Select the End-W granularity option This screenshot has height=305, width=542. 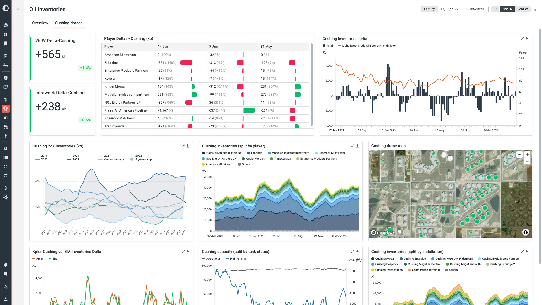507,9
